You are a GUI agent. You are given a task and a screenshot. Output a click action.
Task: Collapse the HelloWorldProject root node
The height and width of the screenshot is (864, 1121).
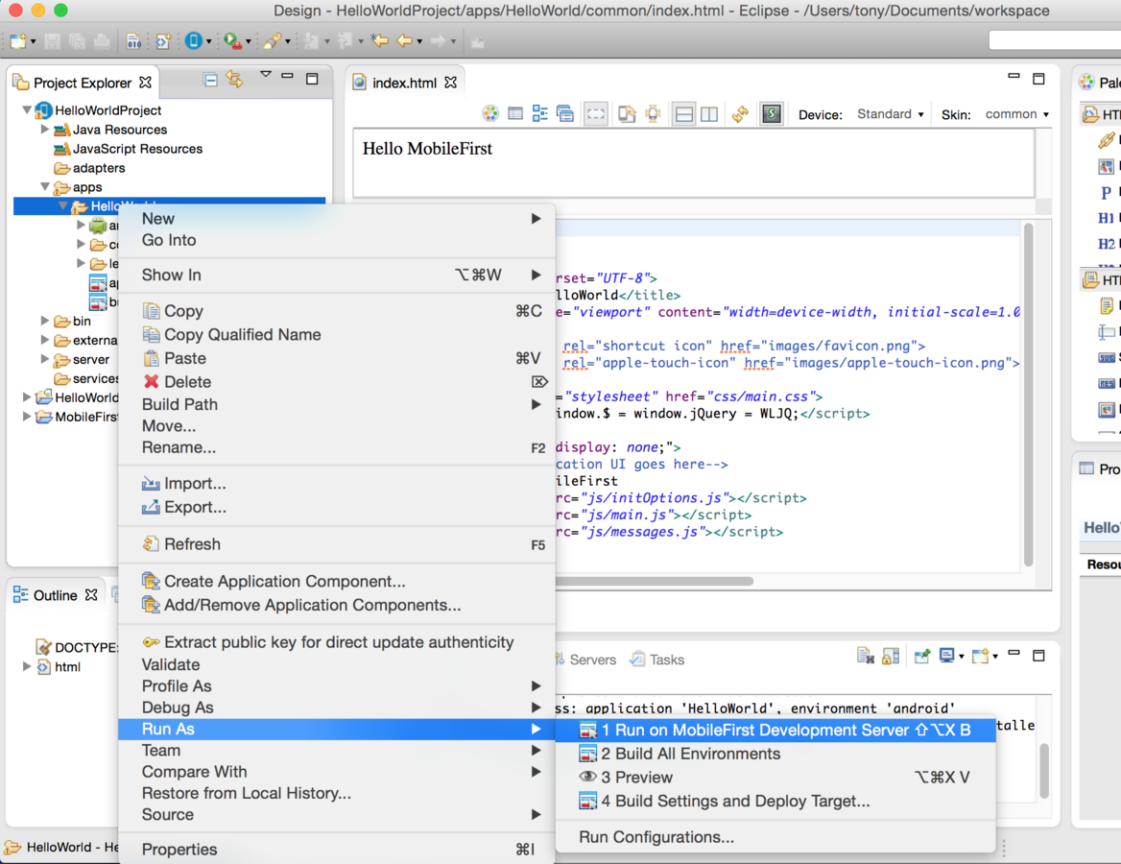tap(27, 109)
